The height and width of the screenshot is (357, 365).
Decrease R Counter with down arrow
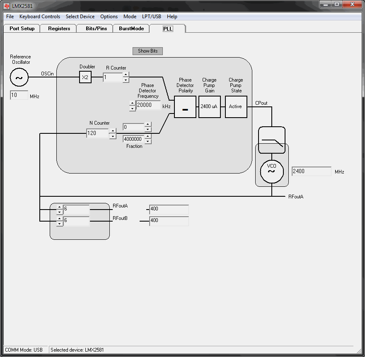[126, 80]
